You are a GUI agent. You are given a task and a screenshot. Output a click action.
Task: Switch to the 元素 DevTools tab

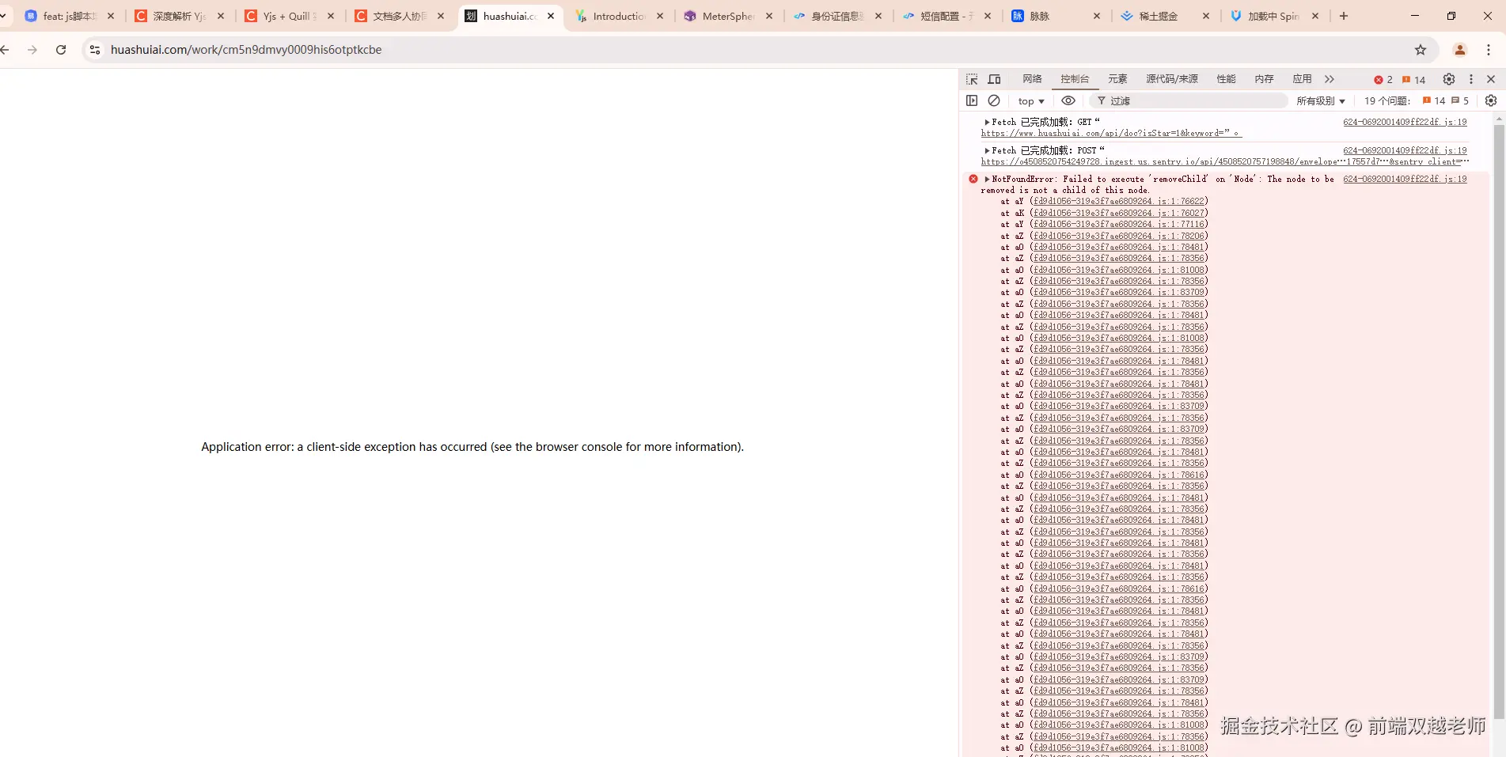coord(1117,79)
